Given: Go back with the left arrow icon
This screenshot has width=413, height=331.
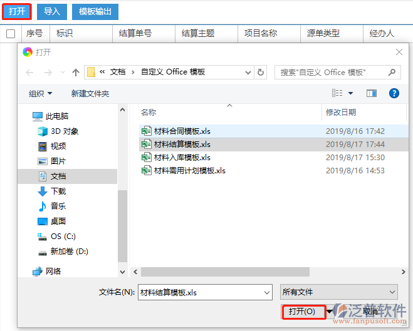Looking at the screenshot, I should pyautogui.click(x=29, y=73).
